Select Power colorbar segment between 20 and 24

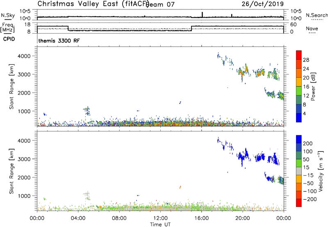pos(299,73)
